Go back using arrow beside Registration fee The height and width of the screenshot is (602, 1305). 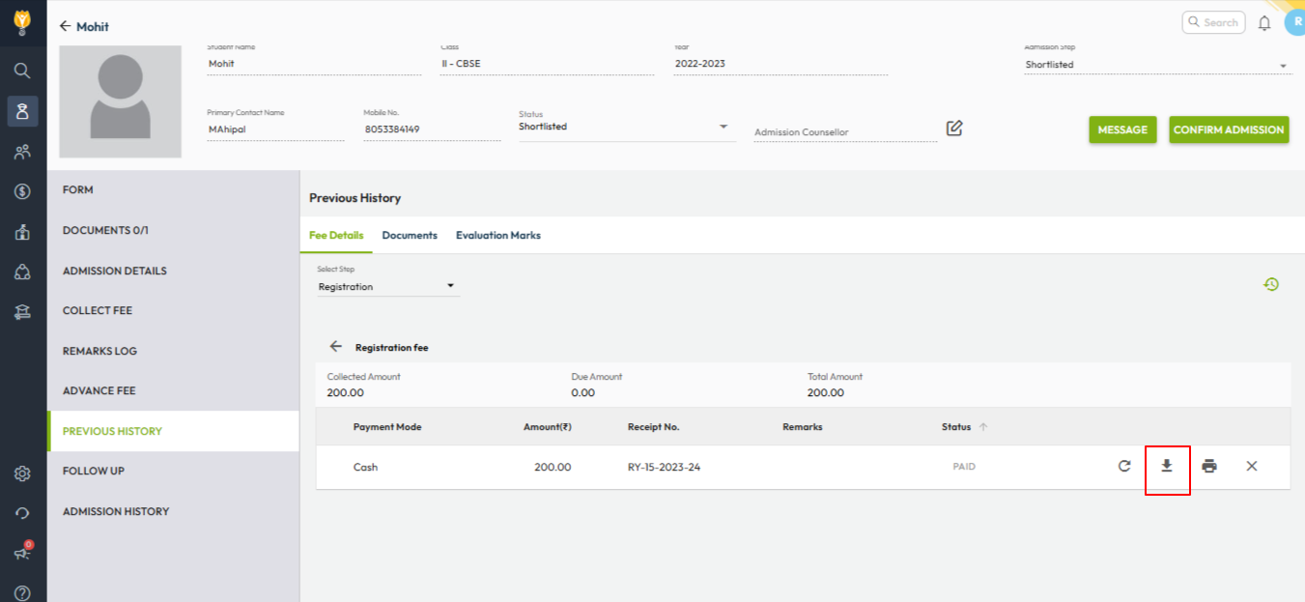coord(336,347)
